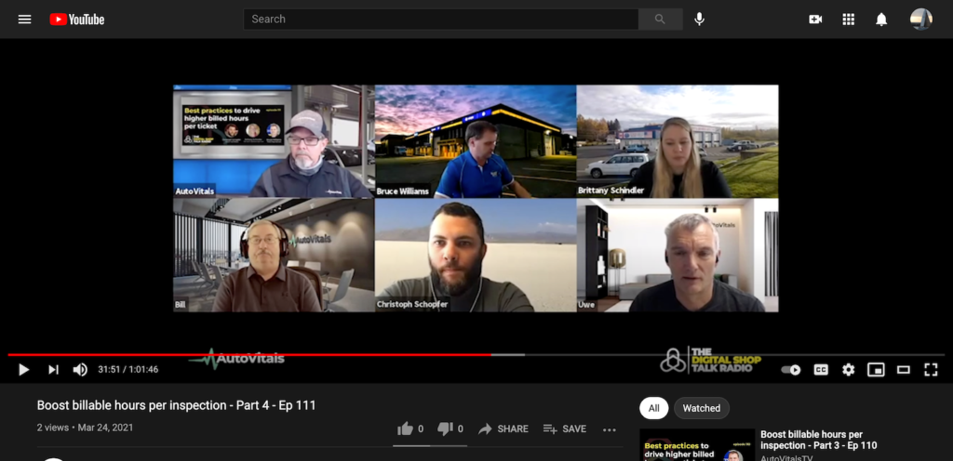This screenshot has height=461, width=953.
Task: Click the SHARE button
Action: [503, 428]
